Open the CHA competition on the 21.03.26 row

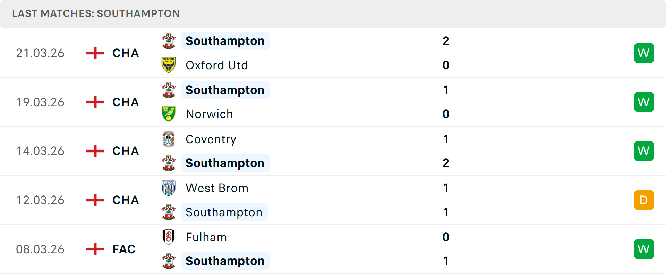click(125, 53)
